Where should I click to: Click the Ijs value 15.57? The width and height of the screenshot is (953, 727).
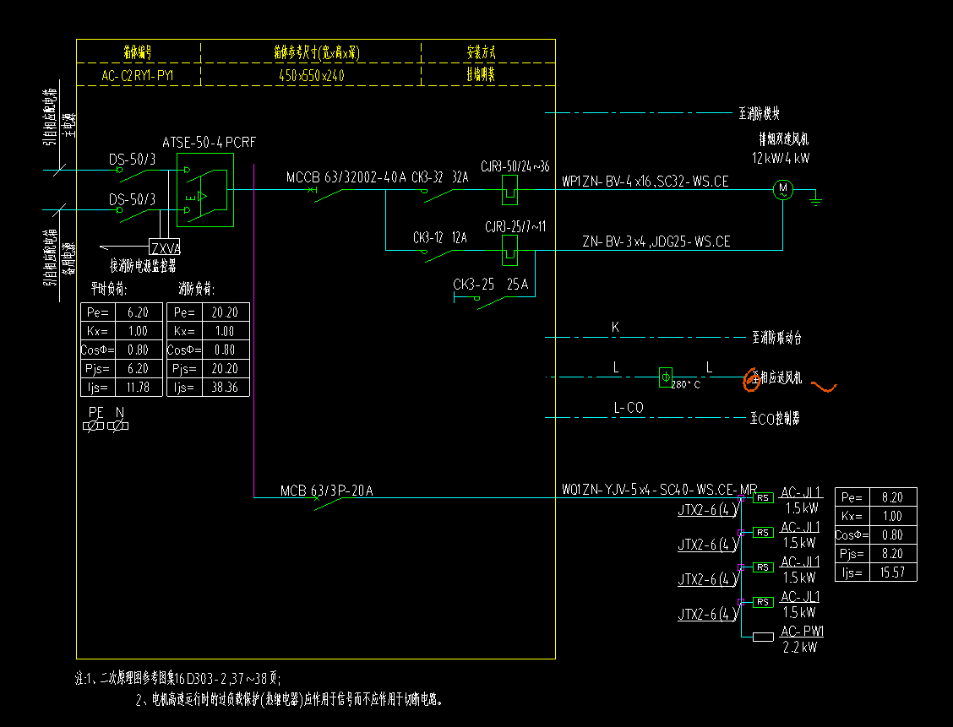click(892, 572)
